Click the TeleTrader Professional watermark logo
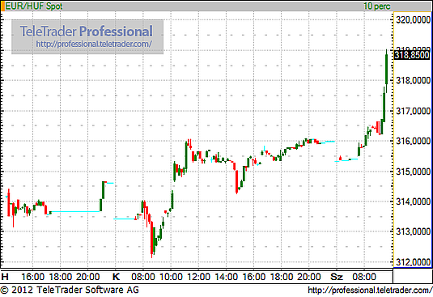Image resolution: width=433 pixels, height=297 pixels. tap(87, 32)
